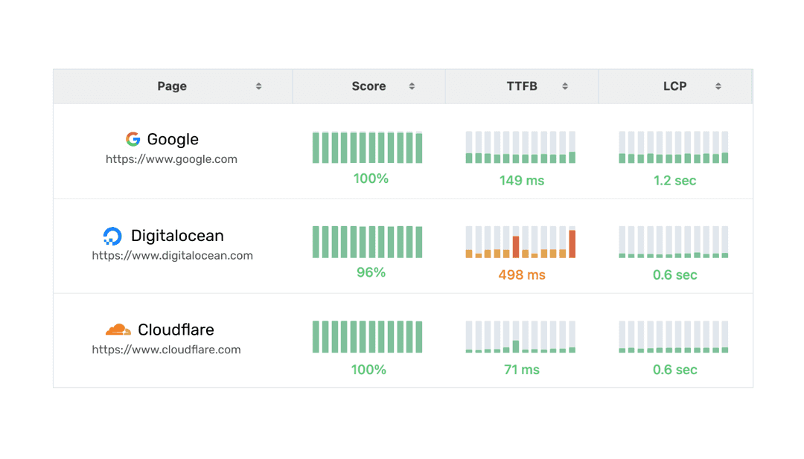
Task: Click the 498 ms TTFB value
Action: (x=521, y=275)
